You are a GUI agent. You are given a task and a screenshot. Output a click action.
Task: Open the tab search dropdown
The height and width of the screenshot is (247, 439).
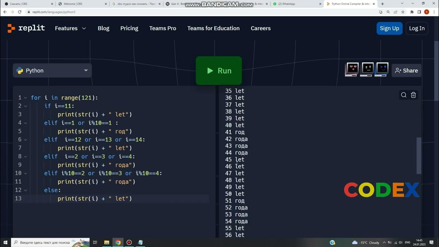402,3
